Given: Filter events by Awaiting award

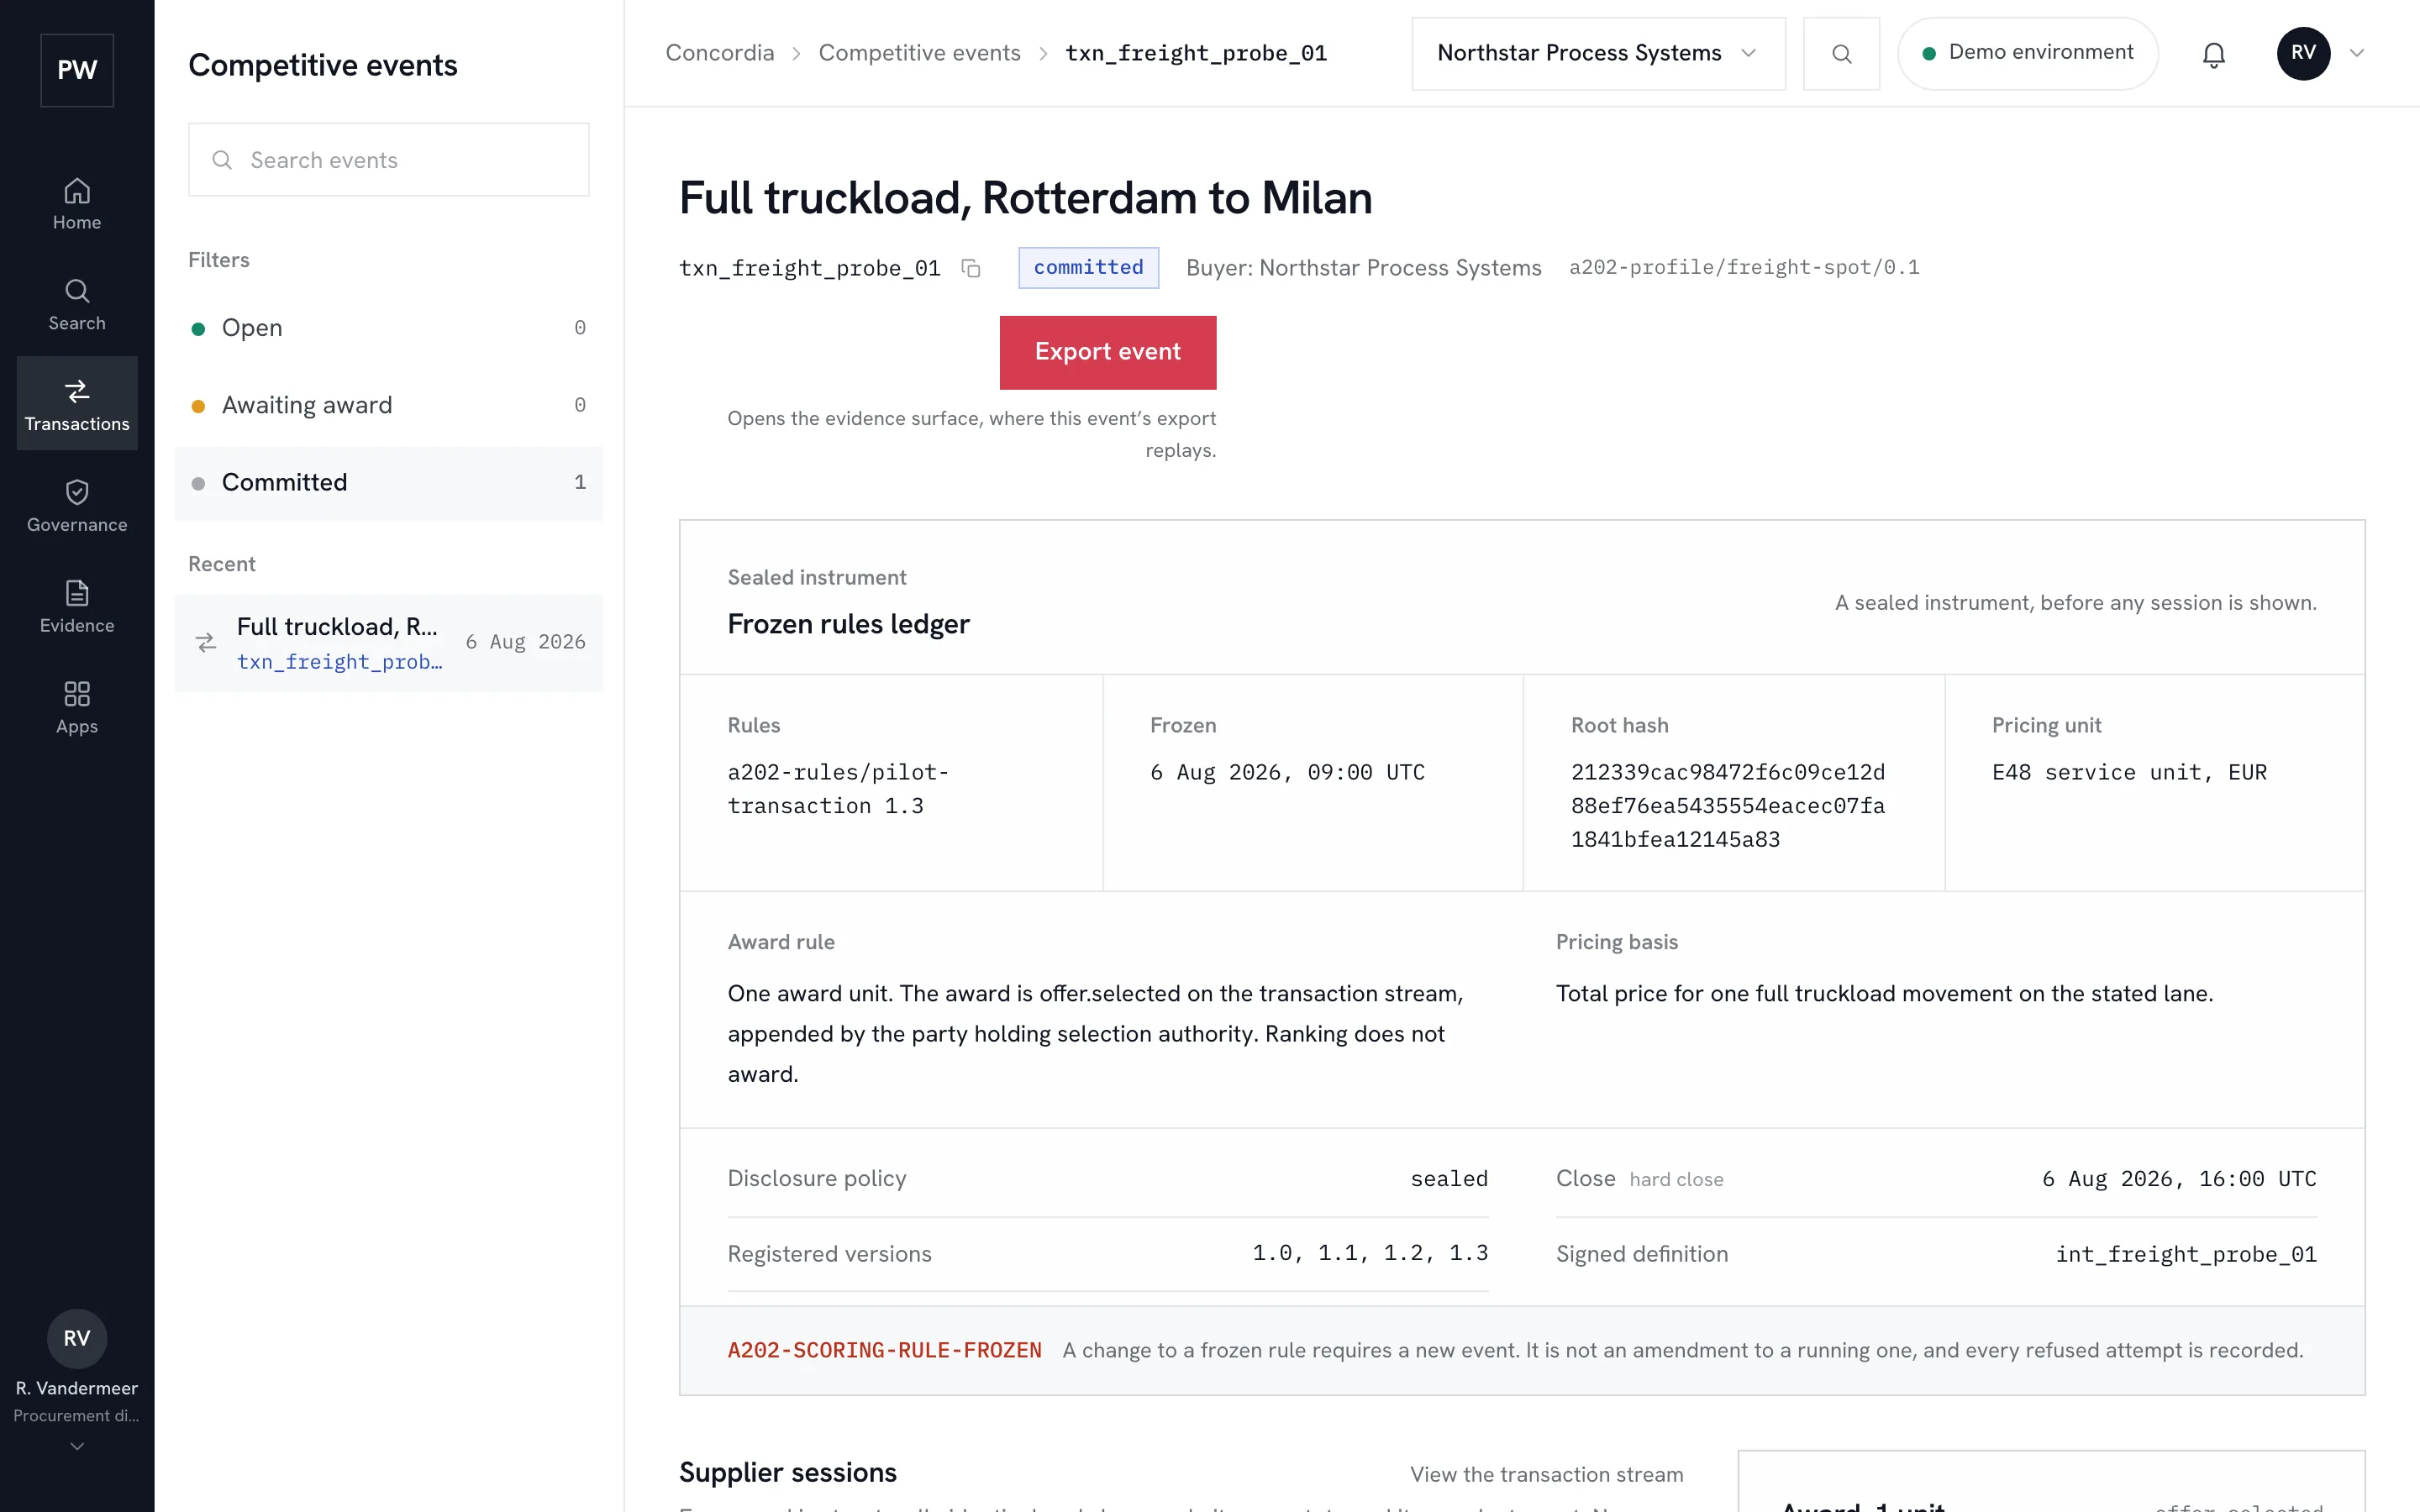Looking at the screenshot, I should 389,405.
